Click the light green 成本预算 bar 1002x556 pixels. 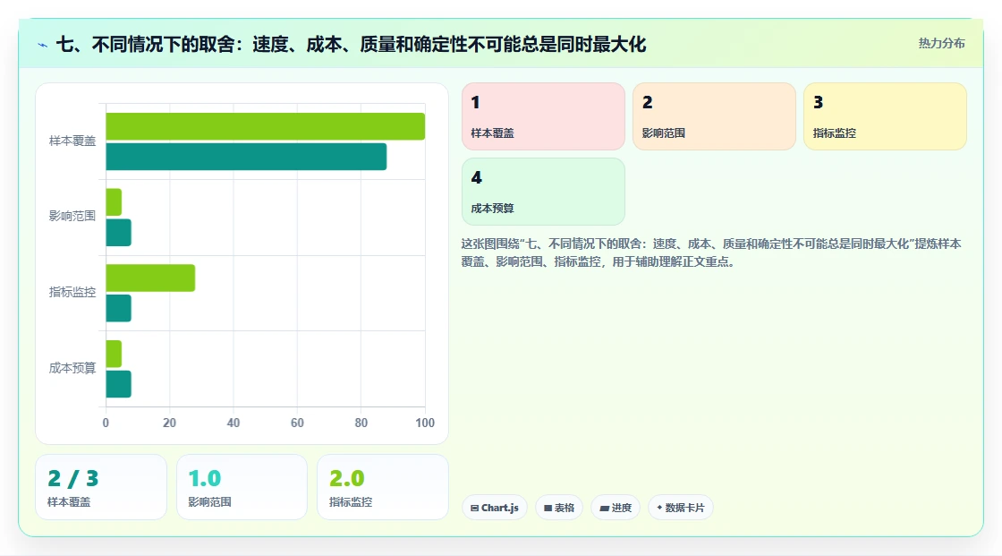(114, 354)
